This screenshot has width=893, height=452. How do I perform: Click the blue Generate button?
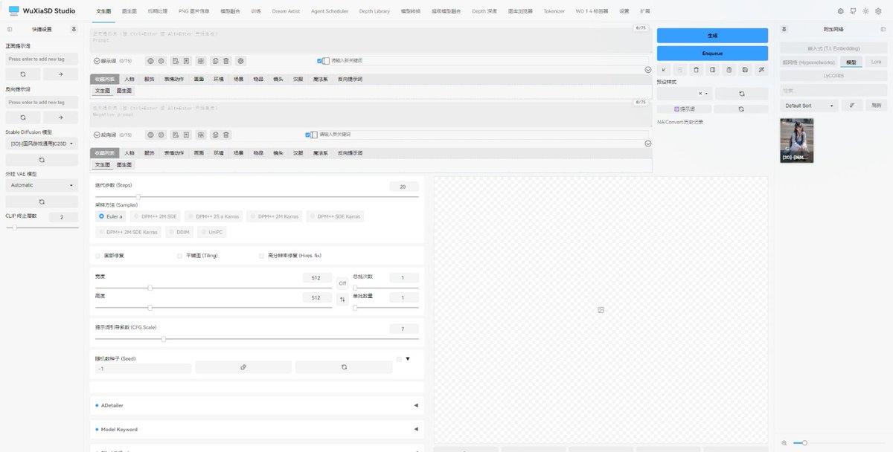click(712, 36)
